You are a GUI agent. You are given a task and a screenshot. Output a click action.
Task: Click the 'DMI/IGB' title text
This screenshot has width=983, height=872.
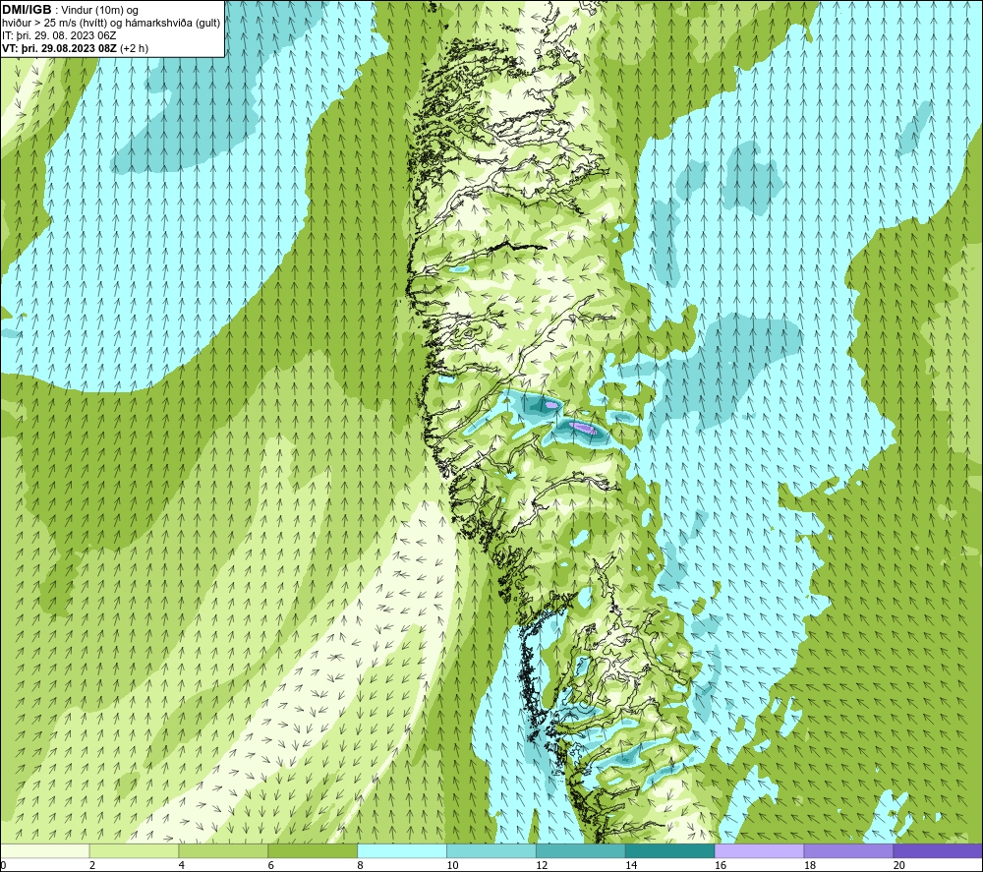(27, 10)
